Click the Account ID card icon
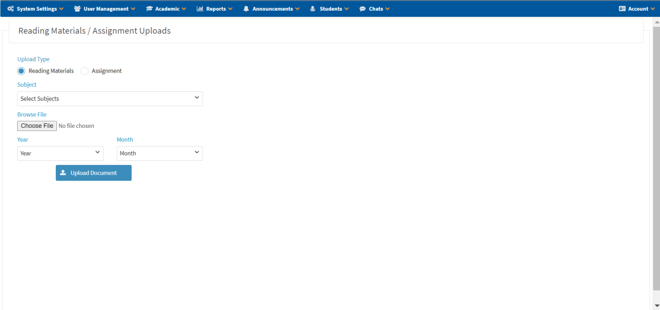Viewport: 660px width, 310px height. tap(622, 9)
